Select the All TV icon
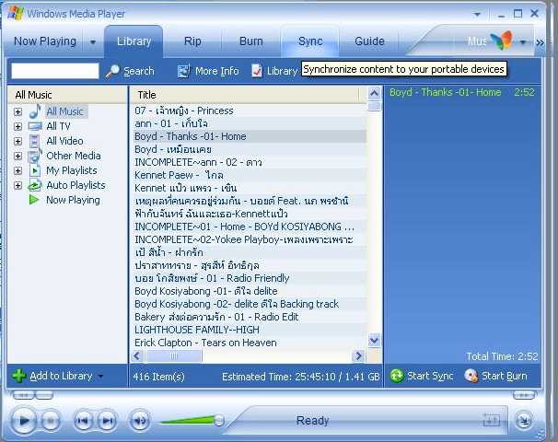This screenshot has width=558, height=442. [35, 126]
